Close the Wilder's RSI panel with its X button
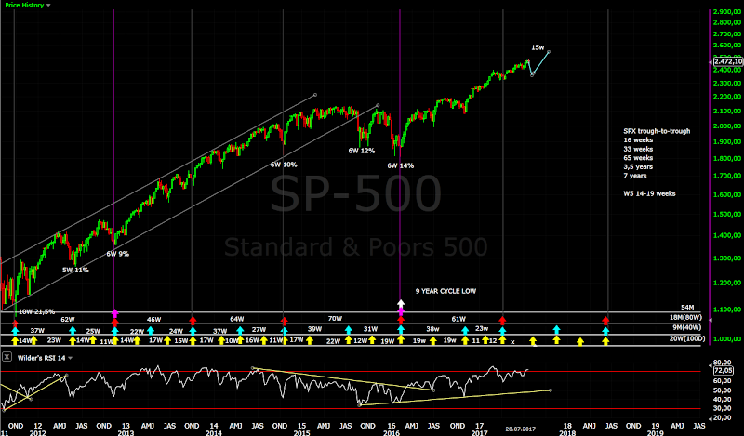 point(7,357)
